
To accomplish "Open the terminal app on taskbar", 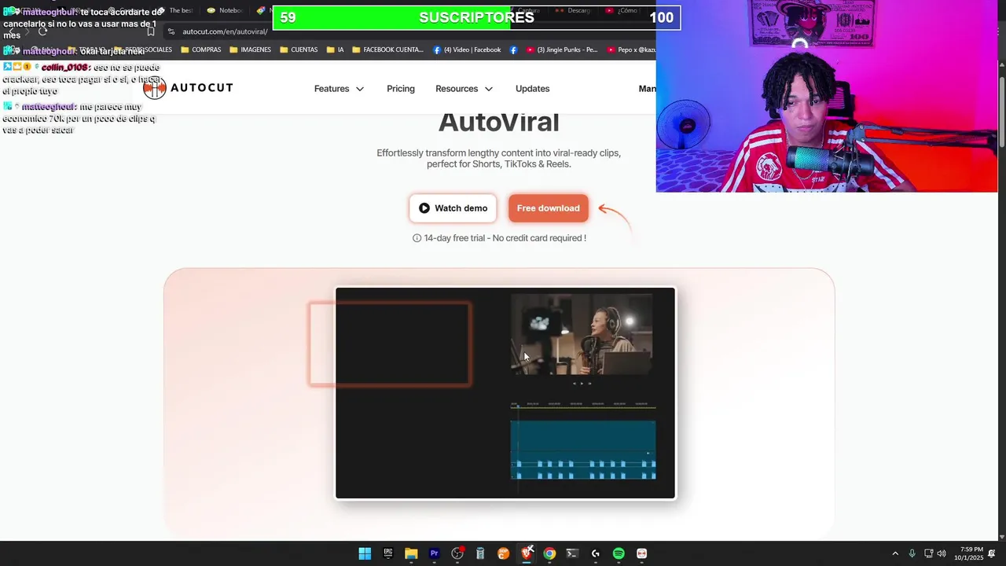I will [x=572, y=553].
